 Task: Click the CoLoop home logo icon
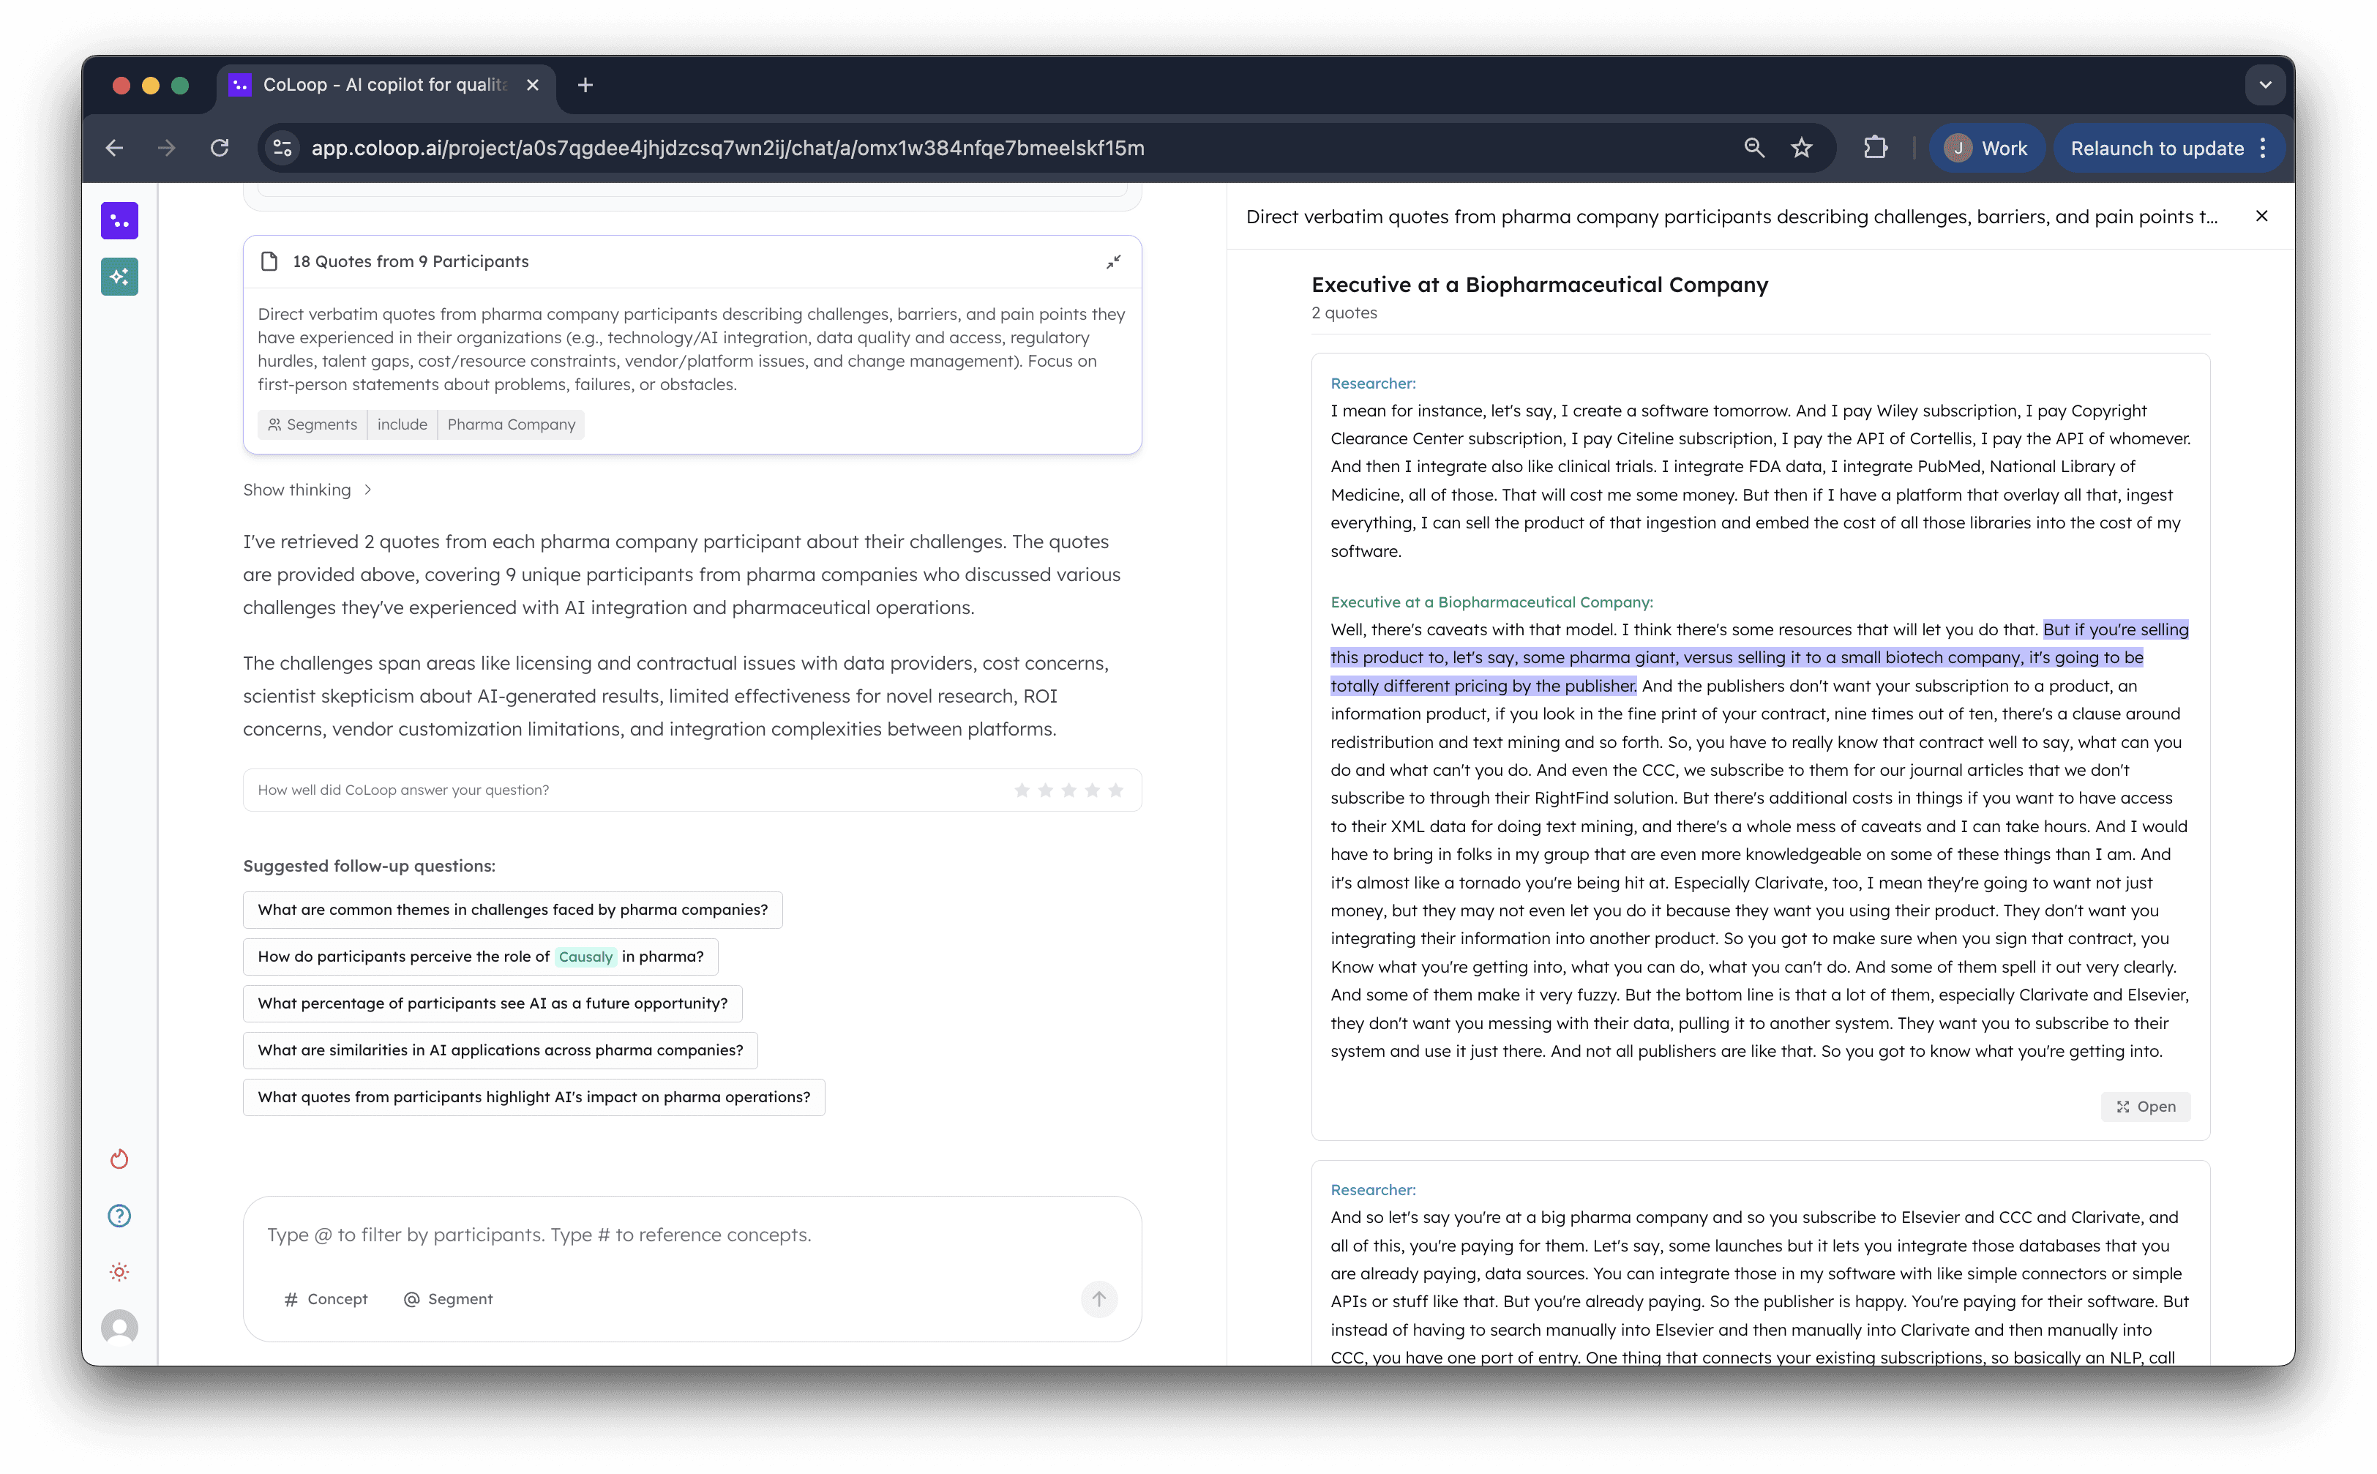[x=119, y=221]
